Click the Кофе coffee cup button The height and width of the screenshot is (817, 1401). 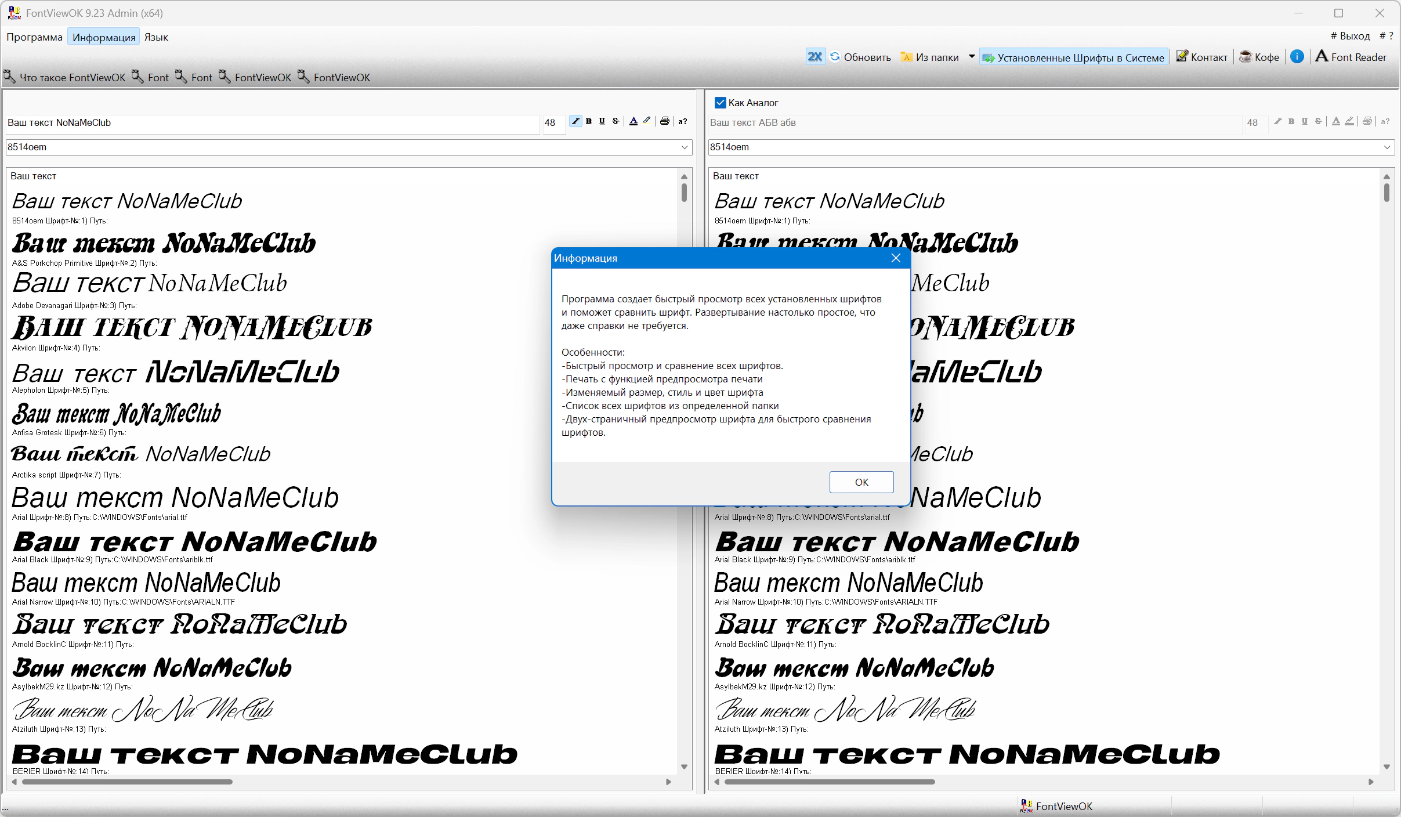[x=1259, y=57]
